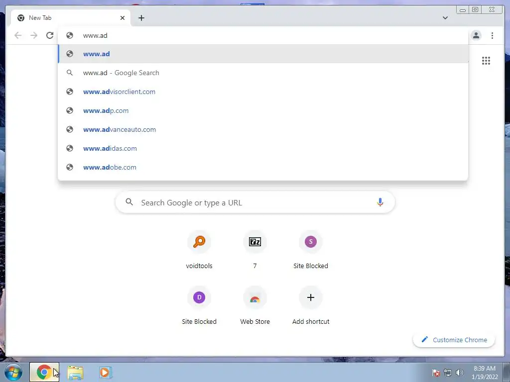This screenshot has height=382, width=510.
Task: Open the voidtools shortcut
Action: (x=199, y=250)
